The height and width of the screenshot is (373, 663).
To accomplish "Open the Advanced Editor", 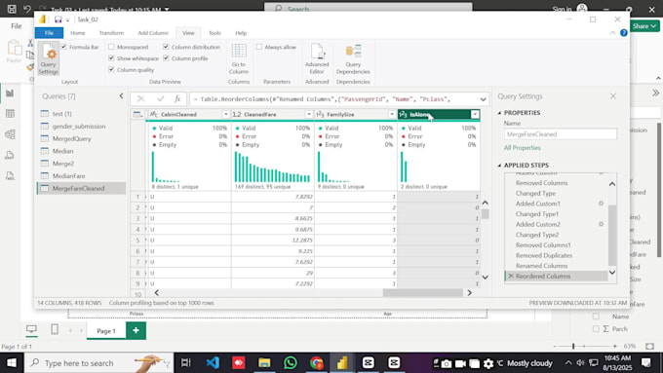I will pyautogui.click(x=317, y=58).
